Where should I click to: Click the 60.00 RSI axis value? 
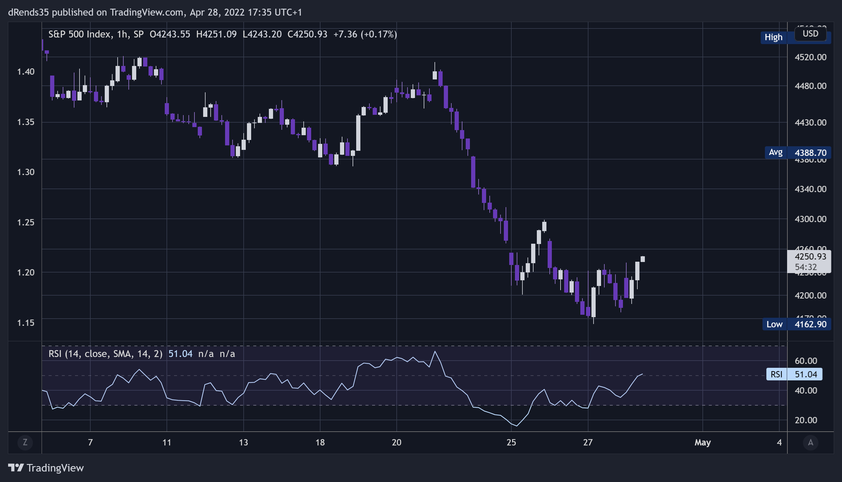pyautogui.click(x=806, y=361)
